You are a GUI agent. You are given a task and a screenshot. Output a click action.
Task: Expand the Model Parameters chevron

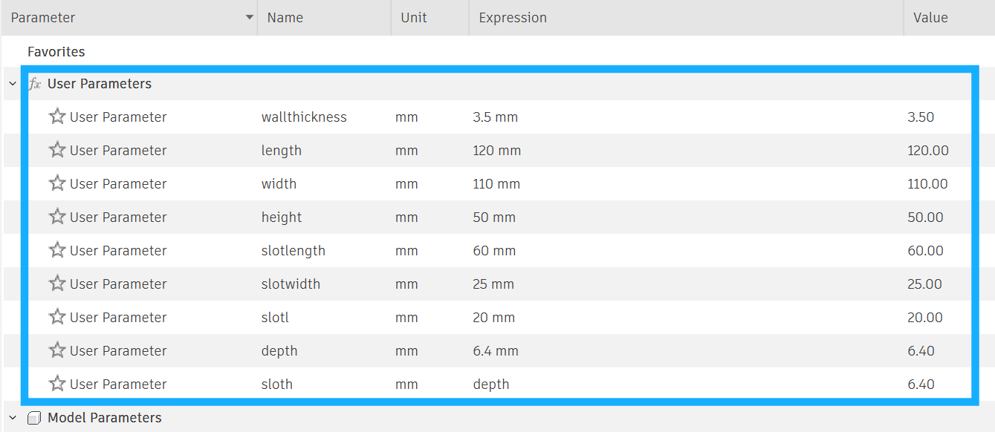pos(13,418)
